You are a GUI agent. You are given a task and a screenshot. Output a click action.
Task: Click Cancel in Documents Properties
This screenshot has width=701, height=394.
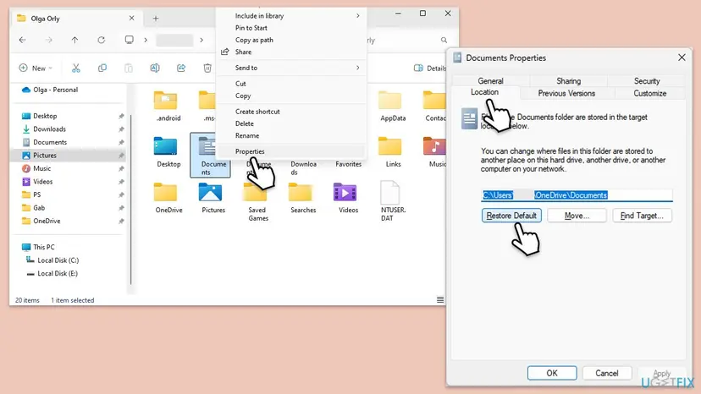(x=607, y=373)
